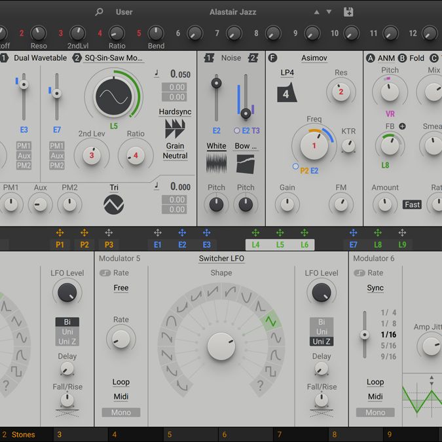Toggle the Fast button in effects
This screenshot has width=442, height=442.
tap(412, 204)
